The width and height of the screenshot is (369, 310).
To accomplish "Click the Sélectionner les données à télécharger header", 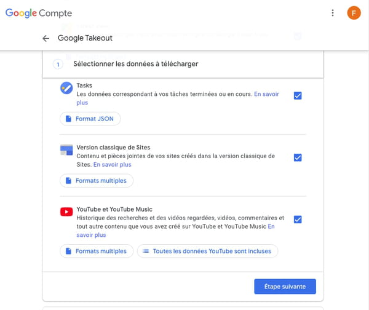I will [136, 64].
